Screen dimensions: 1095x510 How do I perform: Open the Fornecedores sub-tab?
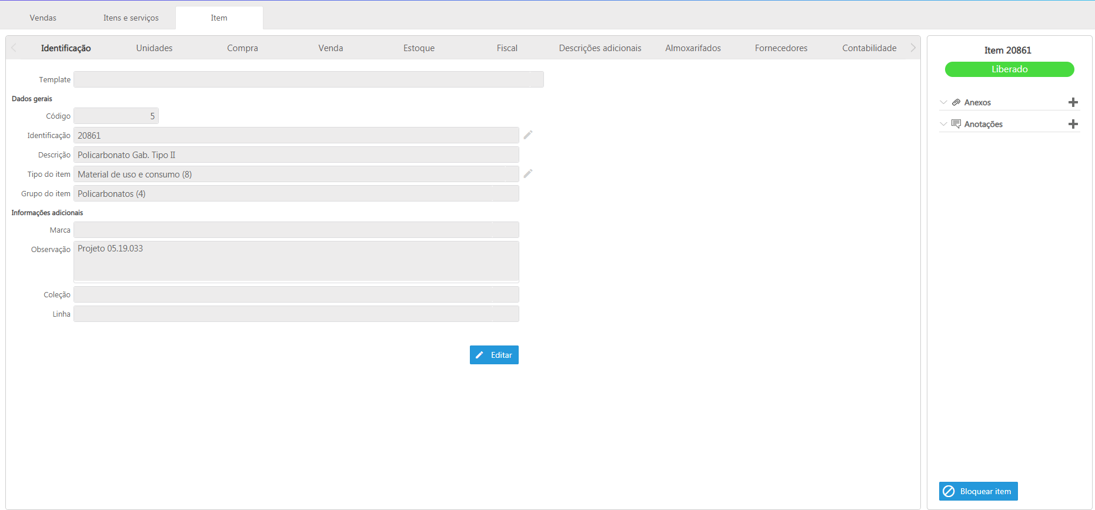coord(782,48)
